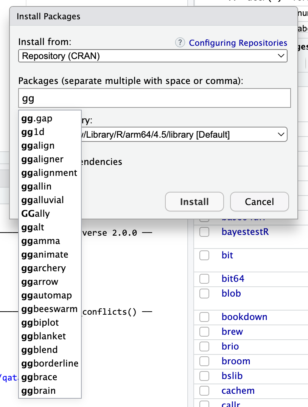Enable the broom package checkbox
308x407 pixels.
click(x=204, y=361)
